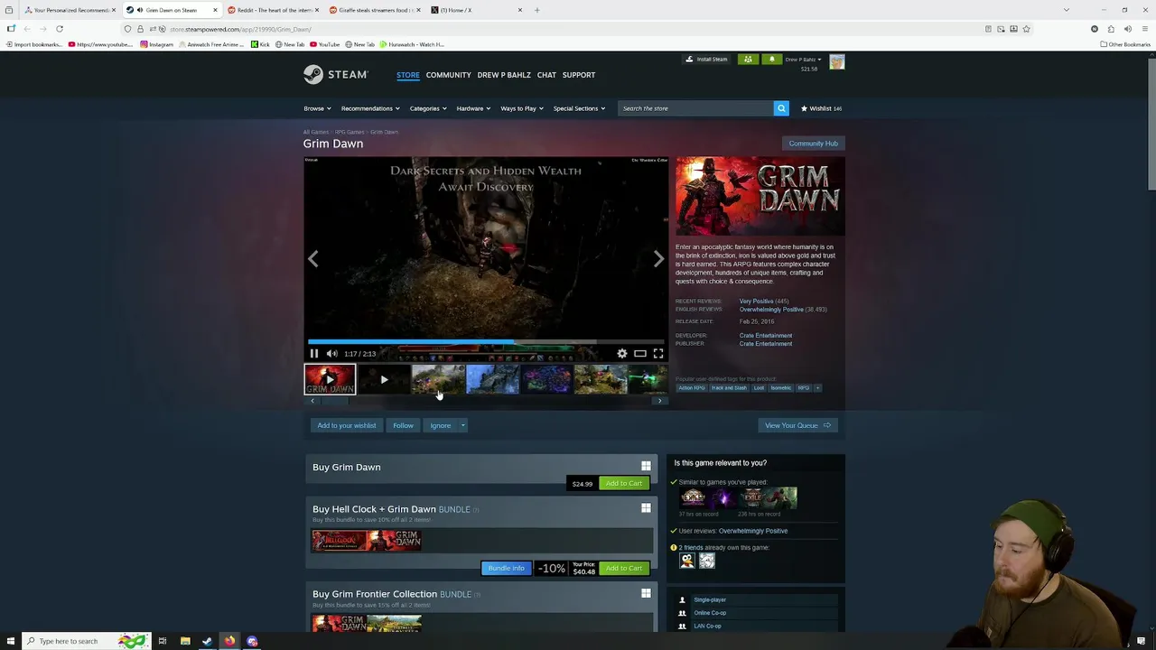Seek the trailer progress bar

[486, 342]
